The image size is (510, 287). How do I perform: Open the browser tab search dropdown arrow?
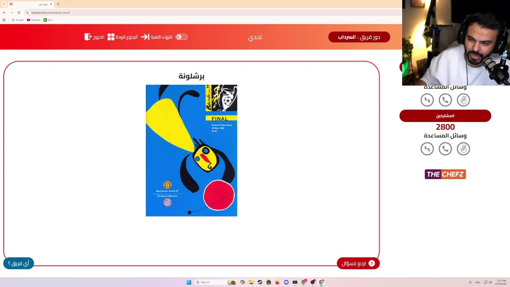(4, 4)
